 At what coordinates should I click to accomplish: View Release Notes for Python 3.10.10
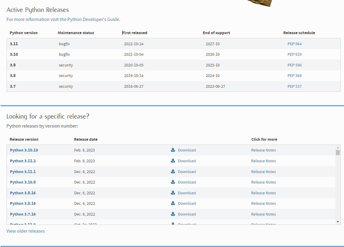coord(263,150)
